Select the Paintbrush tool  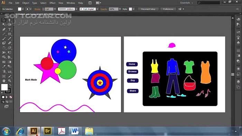tap(4, 38)
